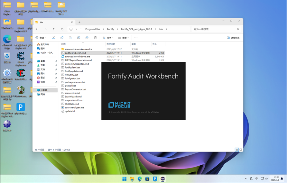
Task: Open Desktop in quick access
Action: (x=41, y=61)
